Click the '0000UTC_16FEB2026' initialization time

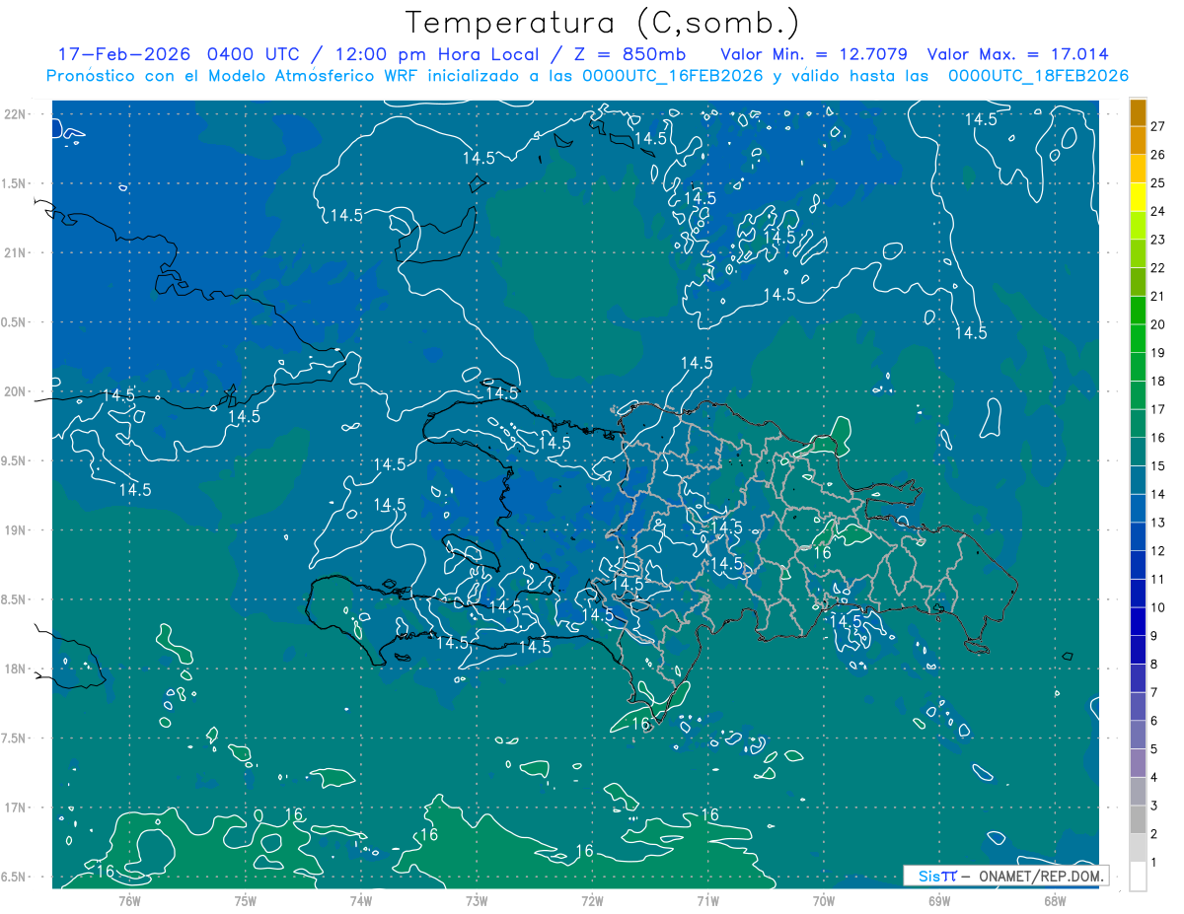(x=673, y=76)
